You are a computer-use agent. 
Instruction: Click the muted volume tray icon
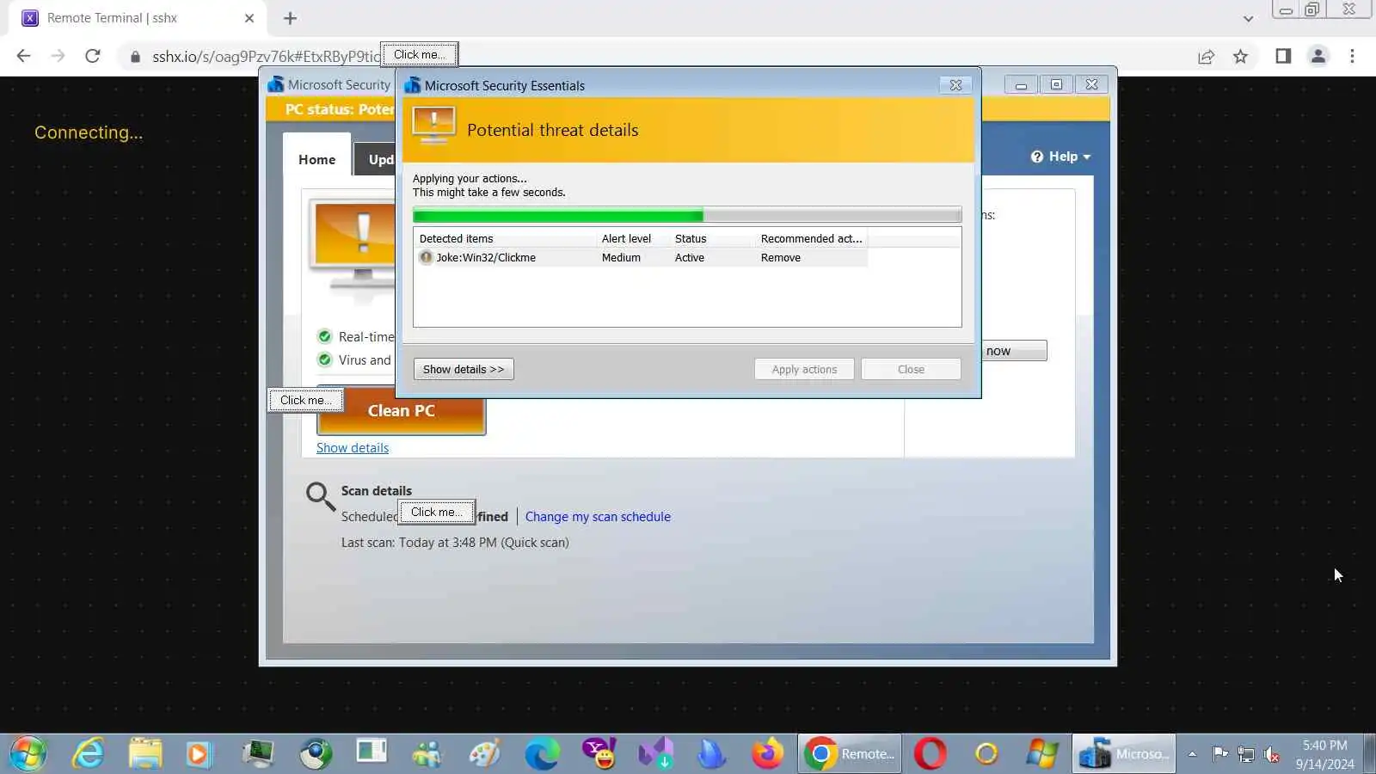coord(1272,754)
